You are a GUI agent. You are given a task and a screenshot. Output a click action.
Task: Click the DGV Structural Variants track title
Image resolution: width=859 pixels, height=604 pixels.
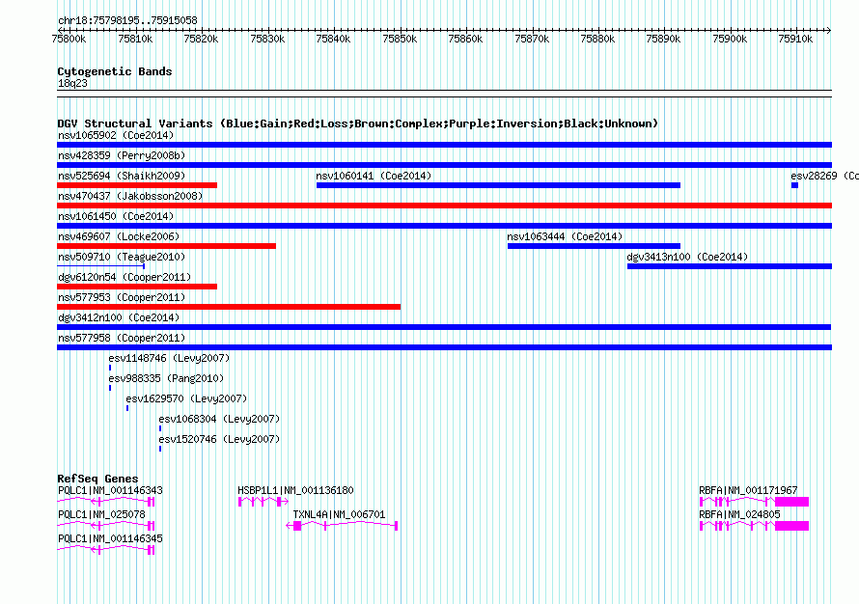pos(358,124)
